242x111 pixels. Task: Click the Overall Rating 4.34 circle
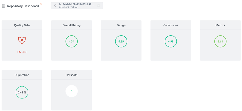point(71,42)
